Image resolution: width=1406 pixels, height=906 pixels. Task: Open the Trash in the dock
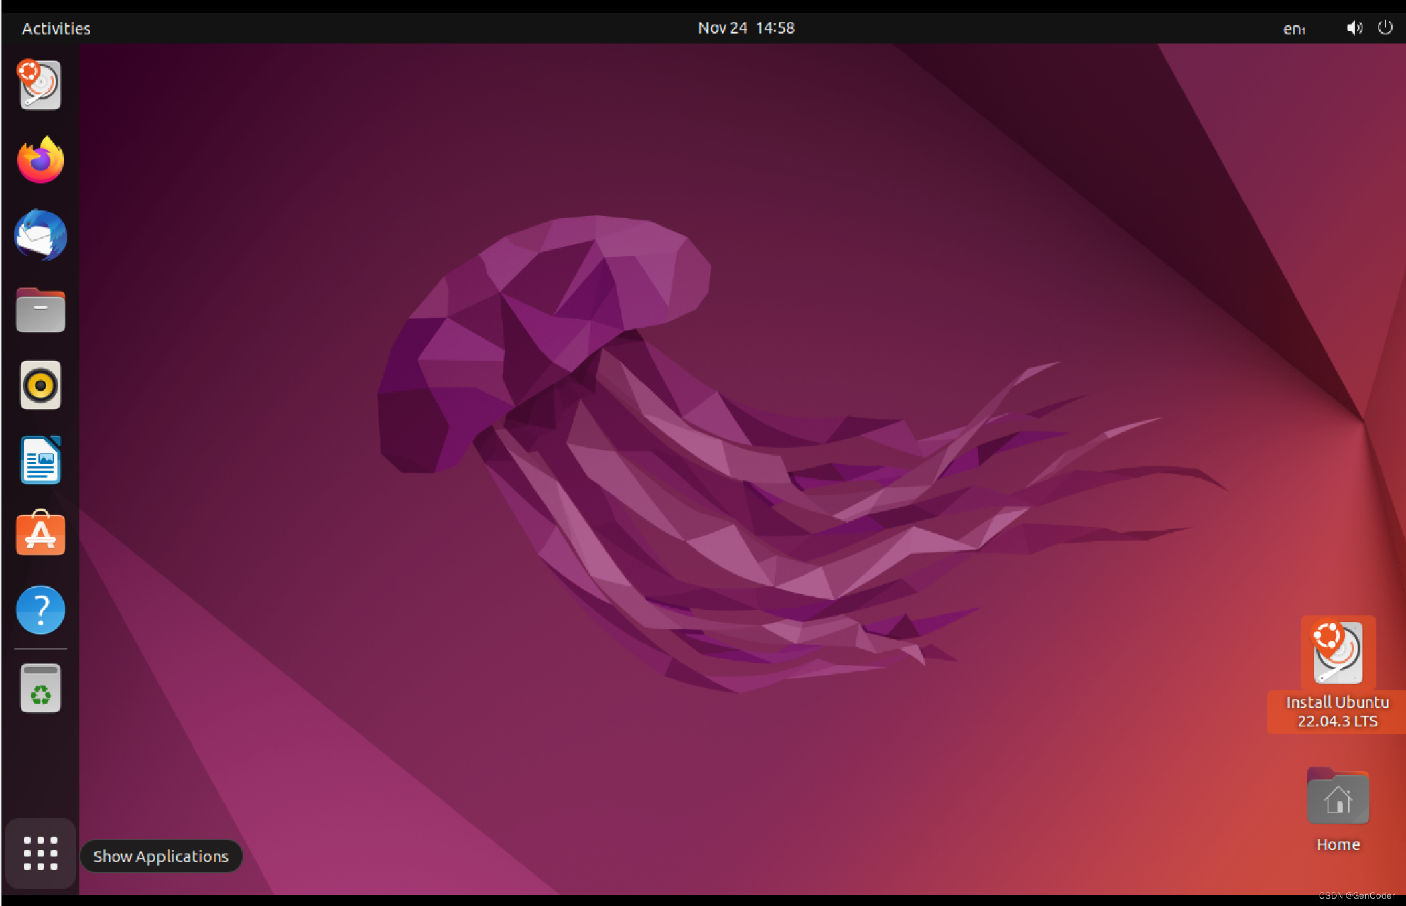[x=40, y=688]
